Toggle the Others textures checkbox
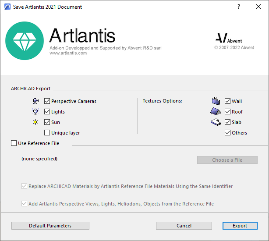 pos(227,133)
